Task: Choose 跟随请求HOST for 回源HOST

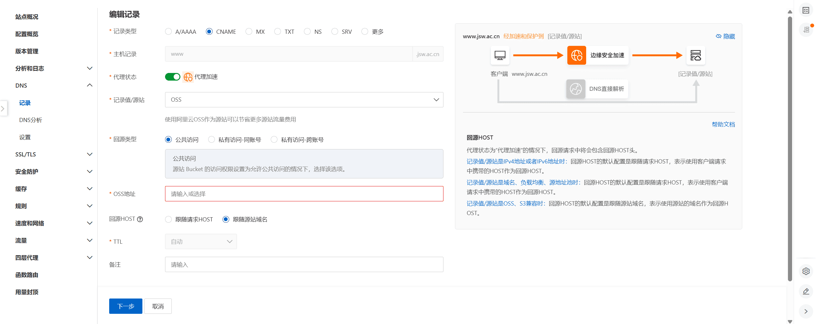Action: (x=168, y=219)
